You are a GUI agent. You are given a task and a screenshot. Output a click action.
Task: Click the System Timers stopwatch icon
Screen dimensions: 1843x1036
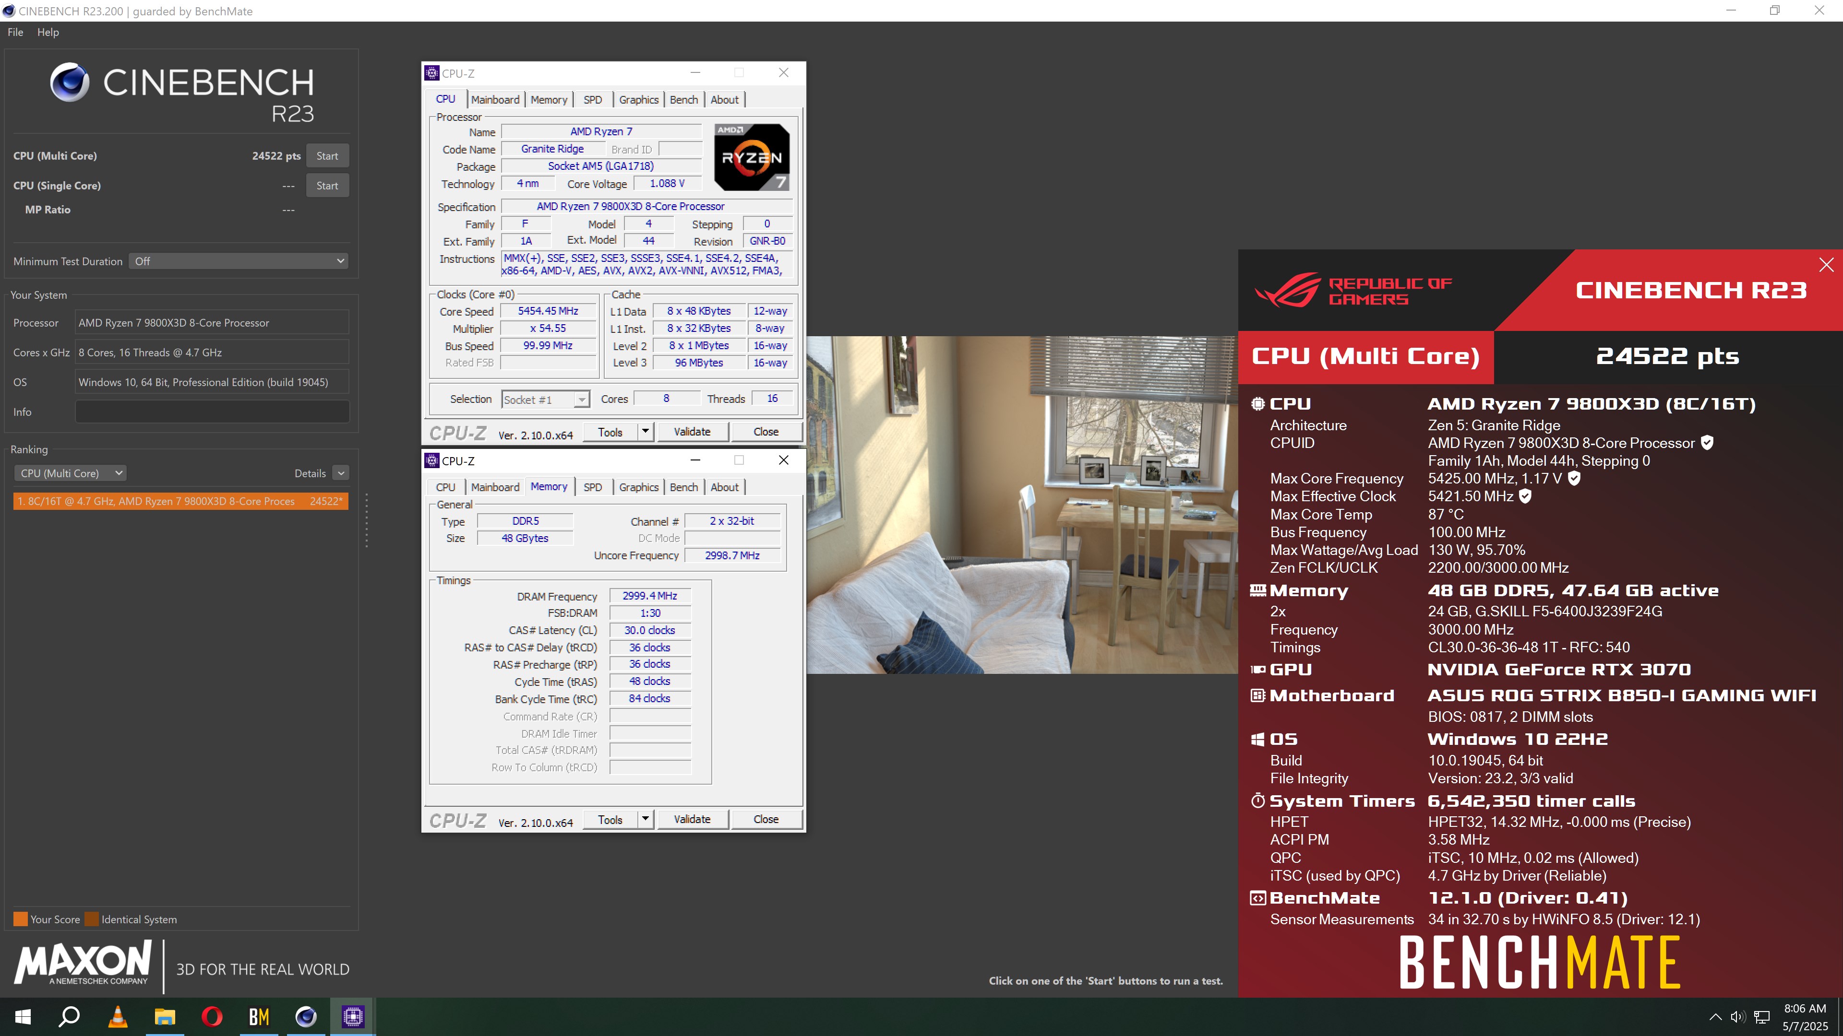(x=1258, y=801)
